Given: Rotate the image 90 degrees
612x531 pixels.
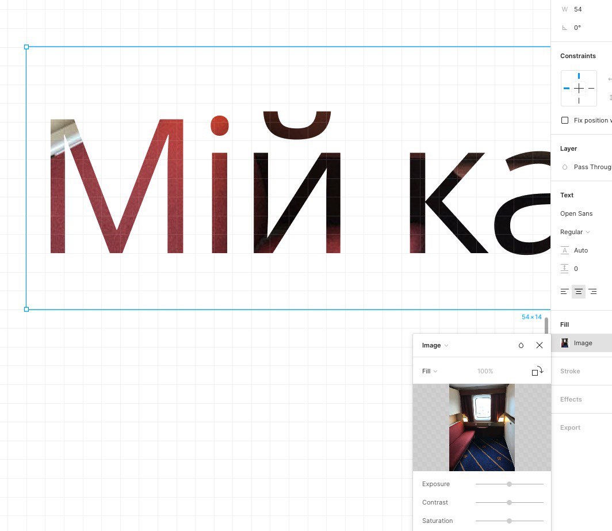Looking at the screenshot, I should point(537,371).
